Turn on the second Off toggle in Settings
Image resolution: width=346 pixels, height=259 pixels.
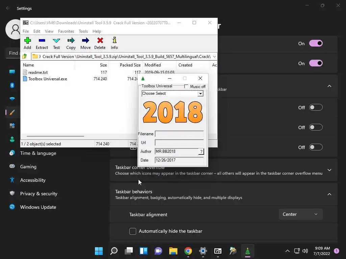point(316,127)
